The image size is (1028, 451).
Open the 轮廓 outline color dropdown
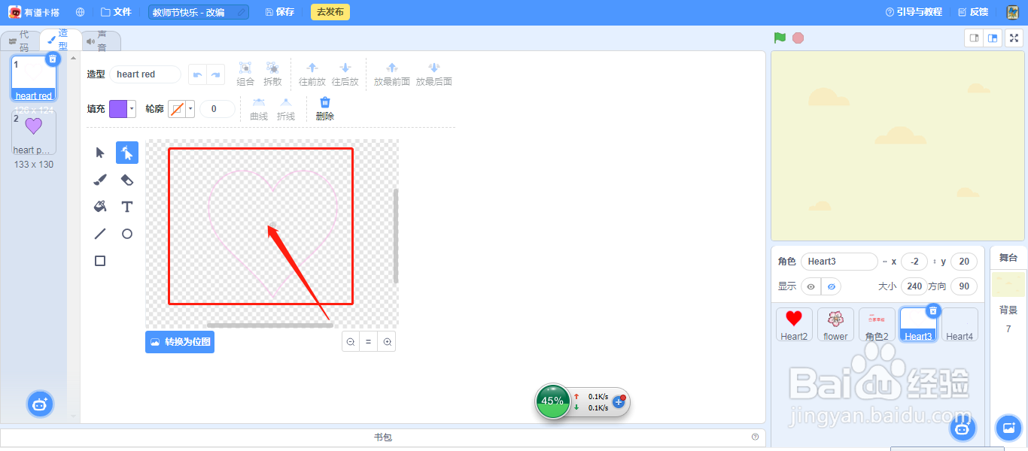point(190,109)
